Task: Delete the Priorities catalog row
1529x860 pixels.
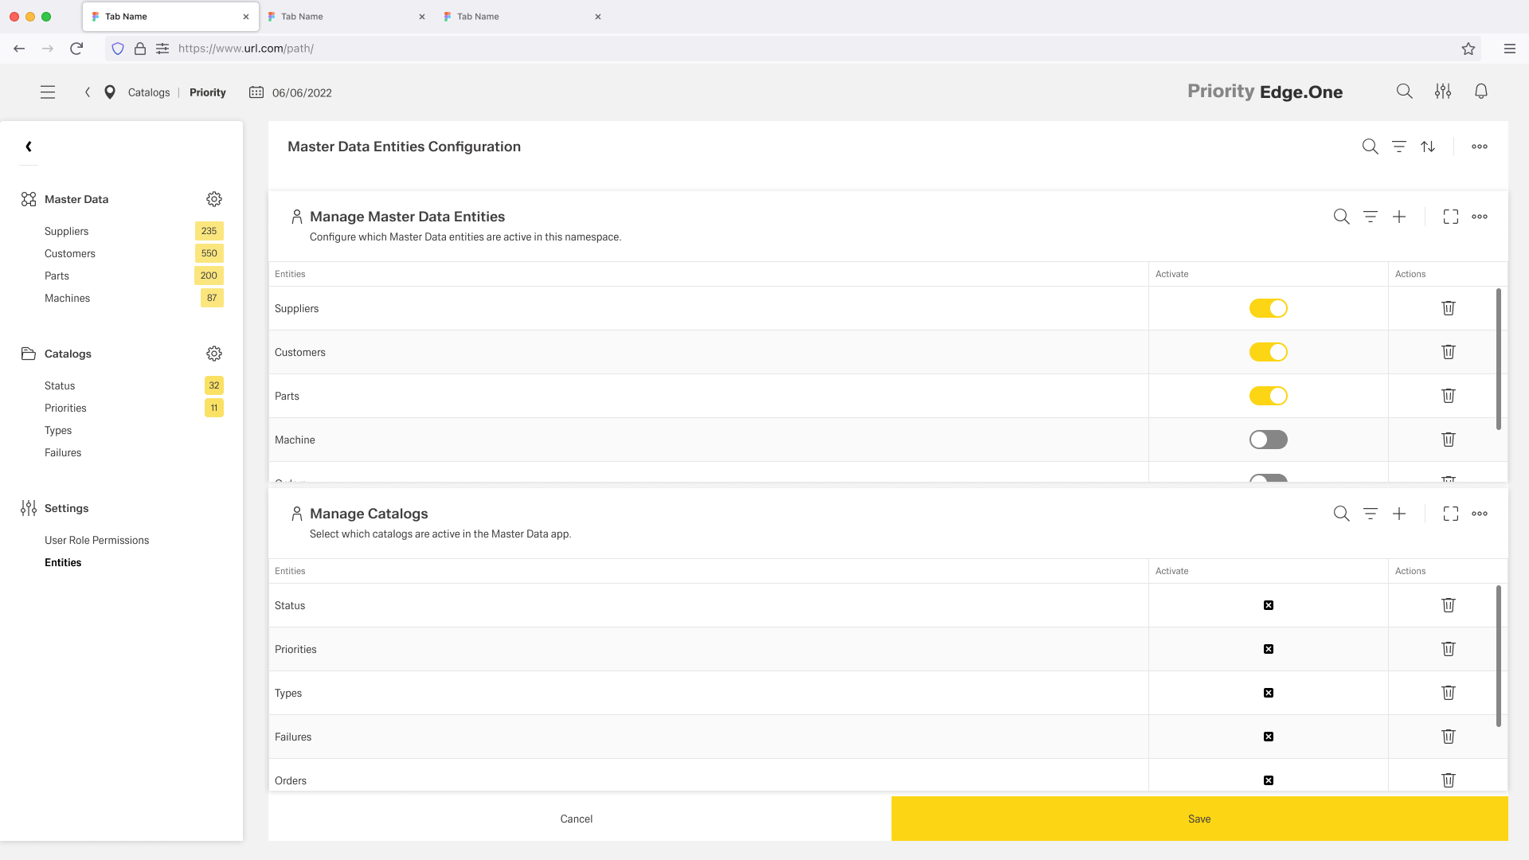Action: pyautogui.click(x=1449, y=649)
